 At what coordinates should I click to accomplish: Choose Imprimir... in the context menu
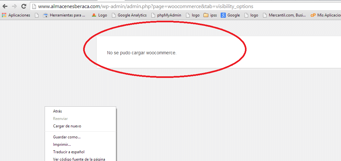pyautogui.click(x=80, y=144)
